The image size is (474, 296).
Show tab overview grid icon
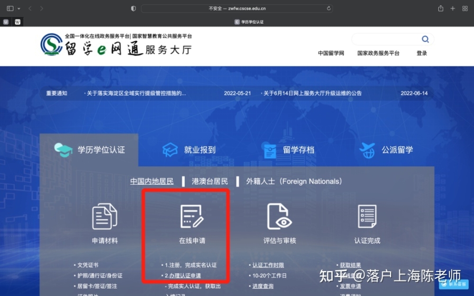465,9
